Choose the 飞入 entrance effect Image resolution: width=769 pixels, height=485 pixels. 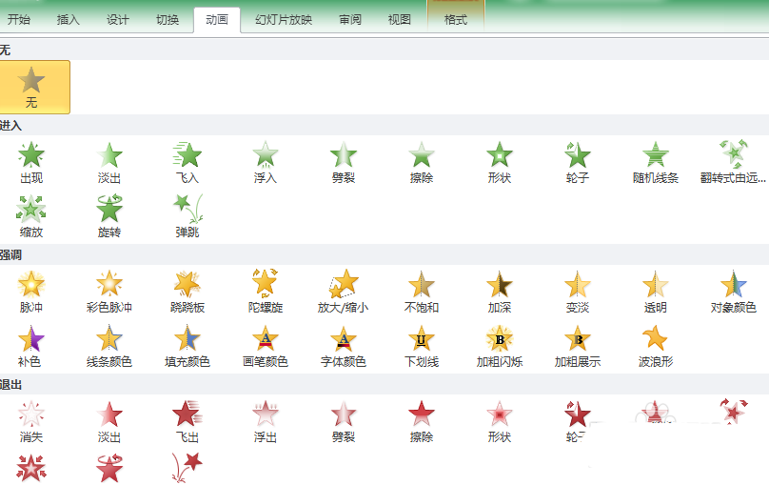187,163
